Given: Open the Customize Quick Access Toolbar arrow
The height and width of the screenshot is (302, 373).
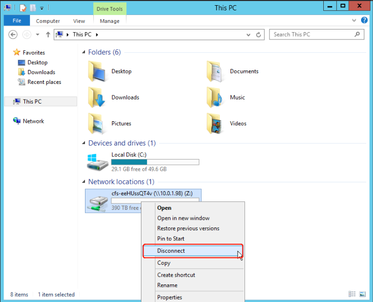Looking at the screenshot, I should pyautogui.click(x=42, y=8).
